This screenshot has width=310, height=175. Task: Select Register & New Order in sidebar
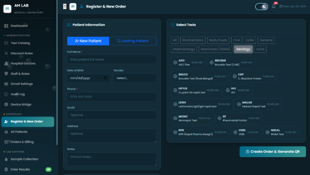tap(28, 122)
